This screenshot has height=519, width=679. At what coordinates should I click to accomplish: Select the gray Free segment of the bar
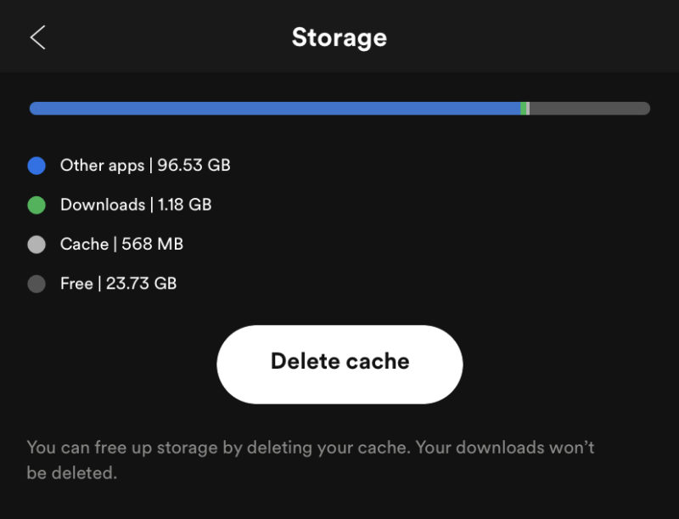(x=590, y=108)
